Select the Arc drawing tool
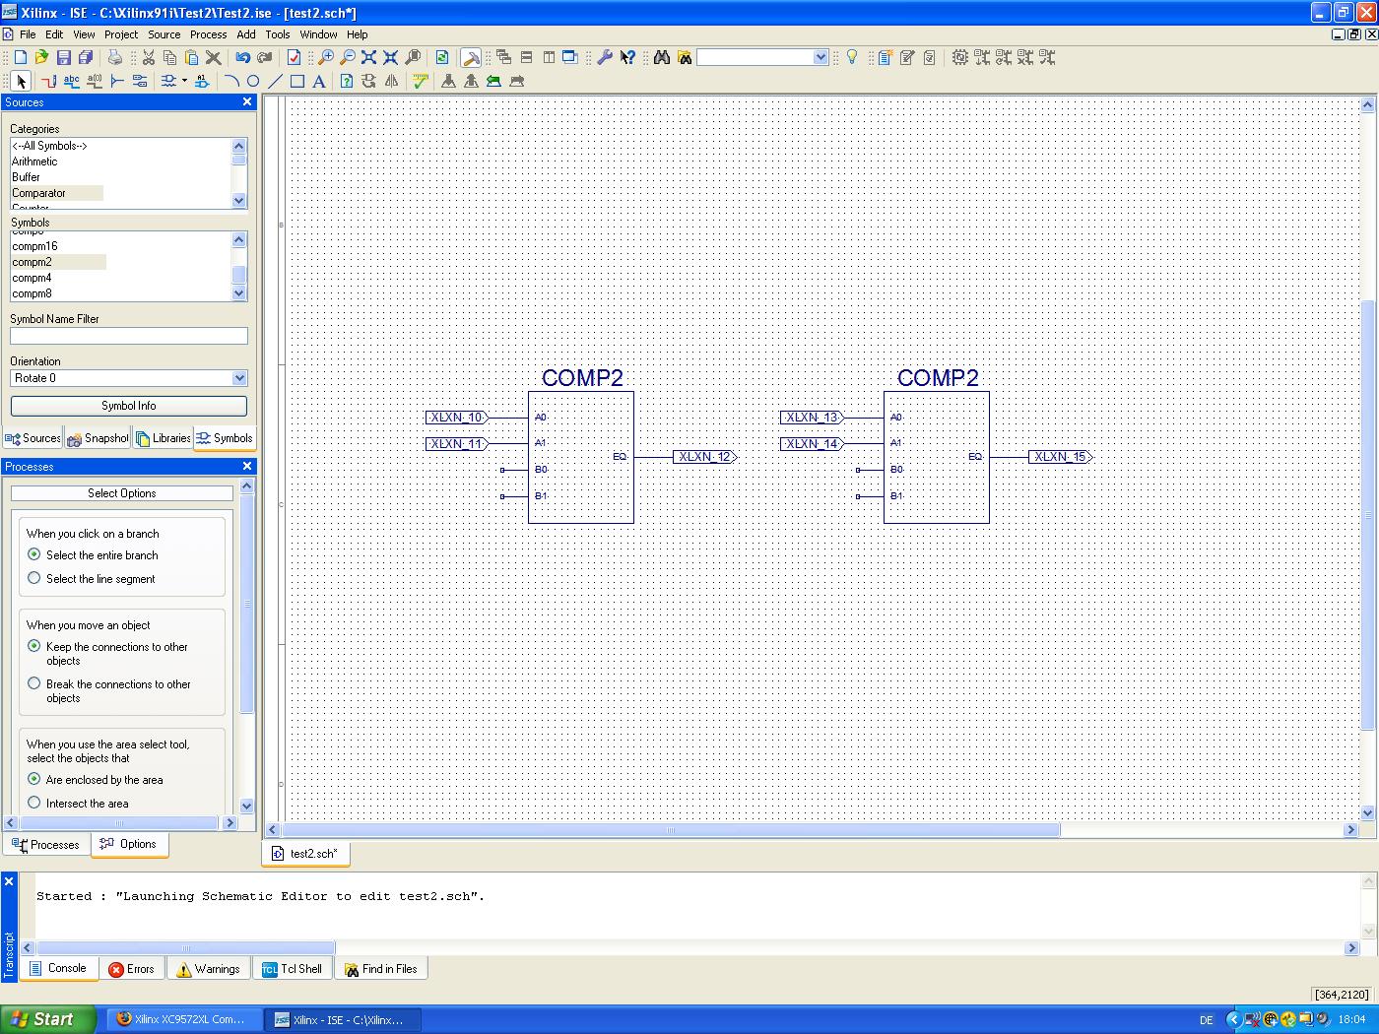This screenshot has height=1034, width=1379. pyautogui.click(x=231, y=81)
